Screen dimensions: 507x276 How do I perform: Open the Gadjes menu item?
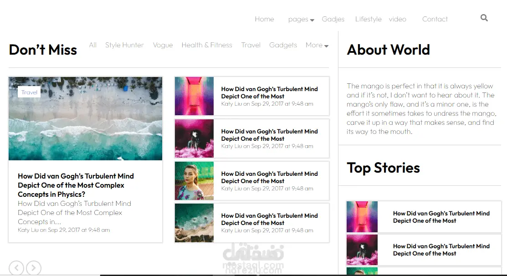(333, 19)
